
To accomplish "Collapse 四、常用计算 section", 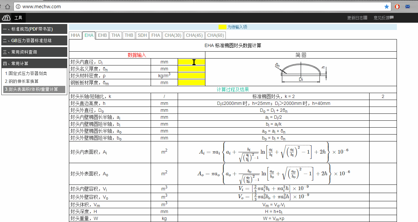I will (34, 63).
